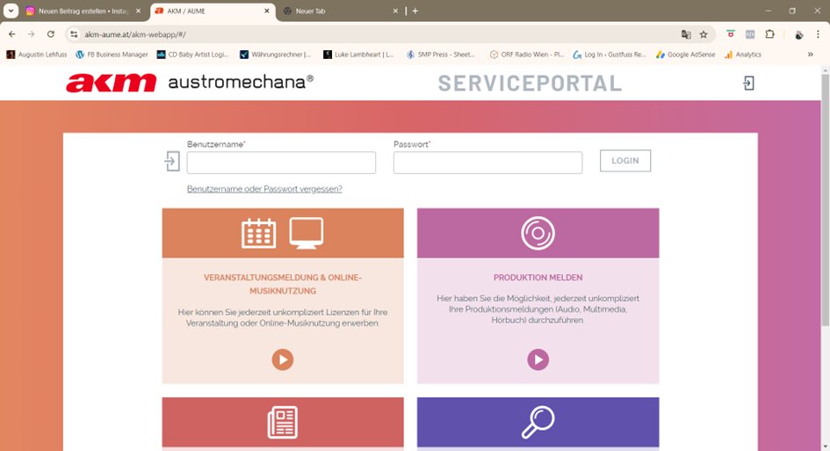The image size is (830, 451).
Task: Reload the AKM page
Action: 51,34
